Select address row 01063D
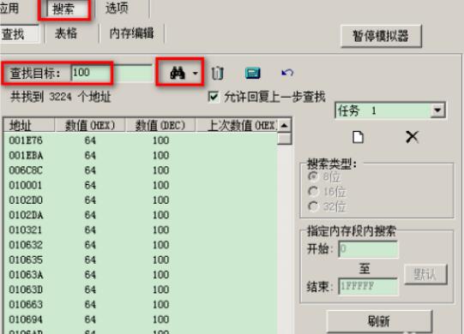Viewport: 464px width, 334px height. [141, 289]
